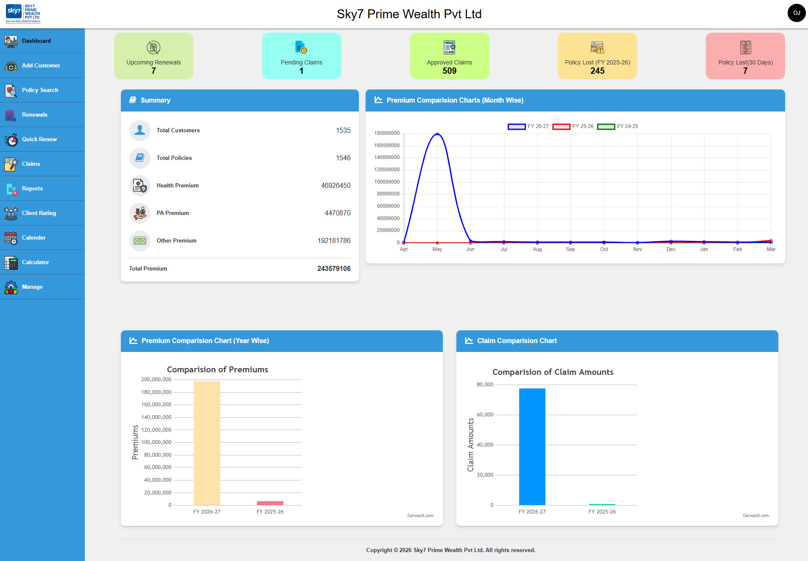Open the Calender icon in sidebar

click(11, 237)
